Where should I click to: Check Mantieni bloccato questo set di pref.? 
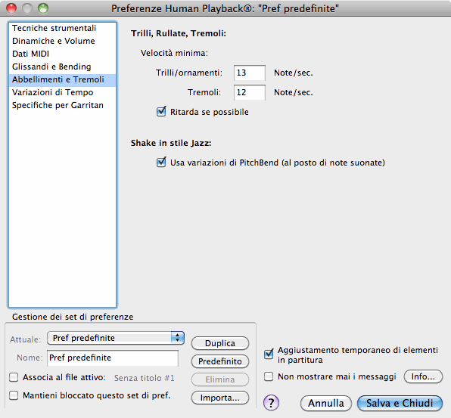tap(14, 395)
